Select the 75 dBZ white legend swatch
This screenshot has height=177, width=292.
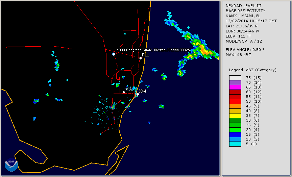(x=235, y=78)
